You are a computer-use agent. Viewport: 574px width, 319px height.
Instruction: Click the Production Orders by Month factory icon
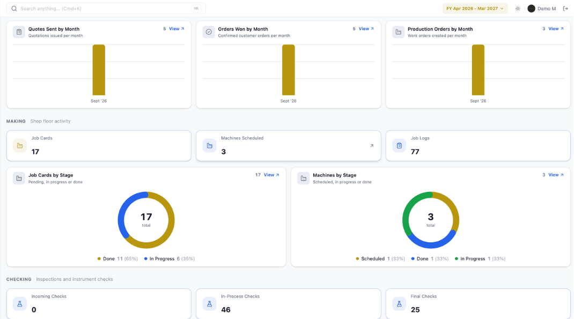click(x=398, y=32)
